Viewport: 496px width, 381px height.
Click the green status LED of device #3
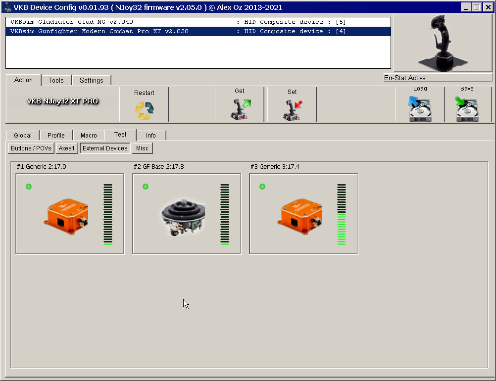(x=262, y=187)
